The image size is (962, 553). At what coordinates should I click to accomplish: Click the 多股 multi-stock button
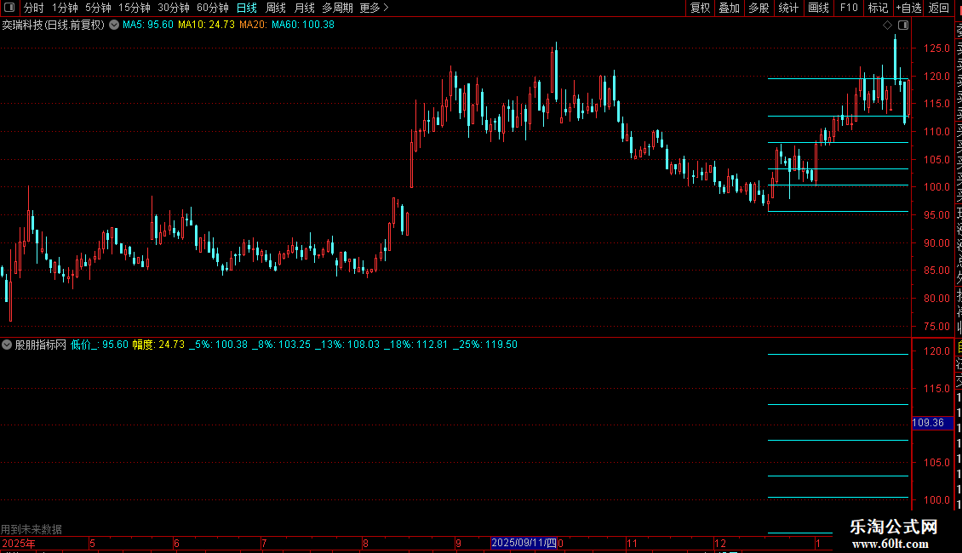[759, 8]
